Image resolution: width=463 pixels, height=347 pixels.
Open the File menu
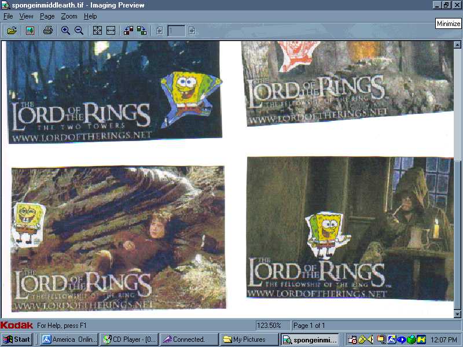click(8, 16)
